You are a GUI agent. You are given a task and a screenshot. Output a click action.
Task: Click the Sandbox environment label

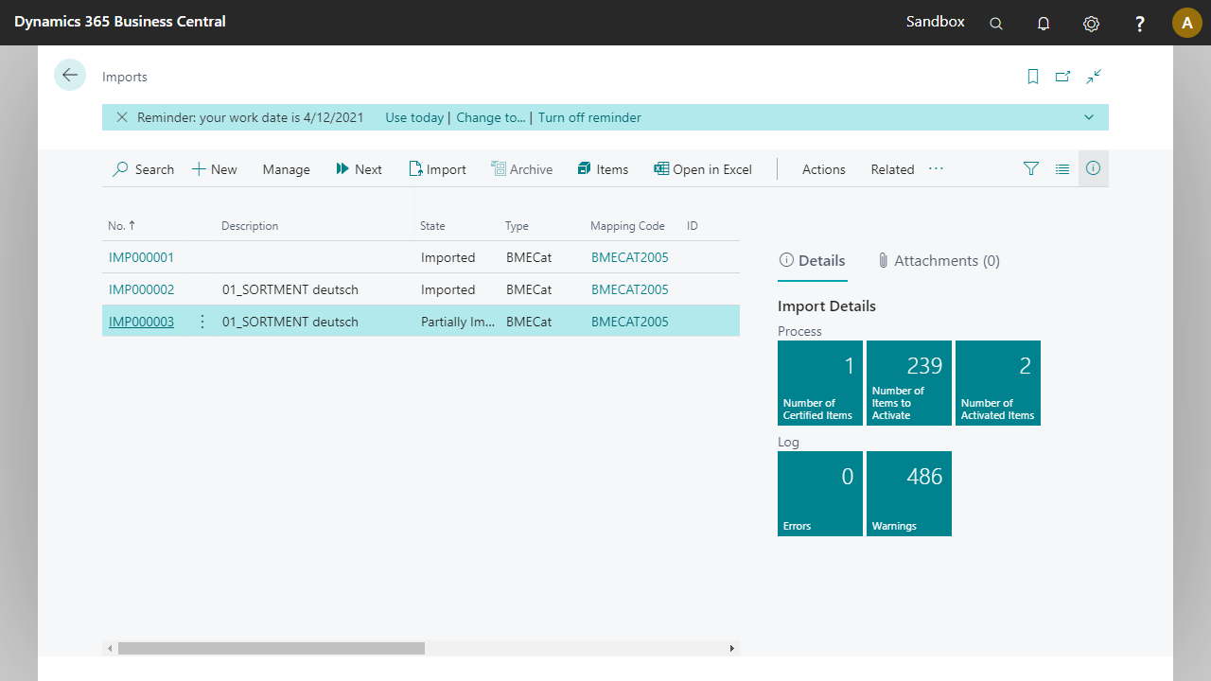click(x=936, y=21)
